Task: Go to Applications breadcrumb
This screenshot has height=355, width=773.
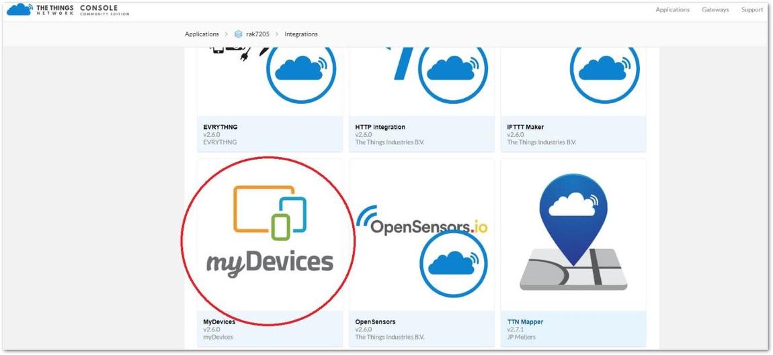Action: 202,34
